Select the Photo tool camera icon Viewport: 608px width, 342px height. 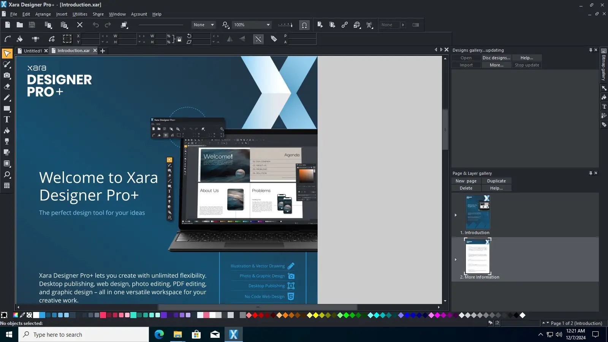click(x=7, y=76)
